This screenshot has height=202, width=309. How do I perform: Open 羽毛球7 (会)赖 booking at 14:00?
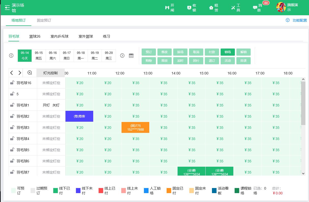pos(191,172)
